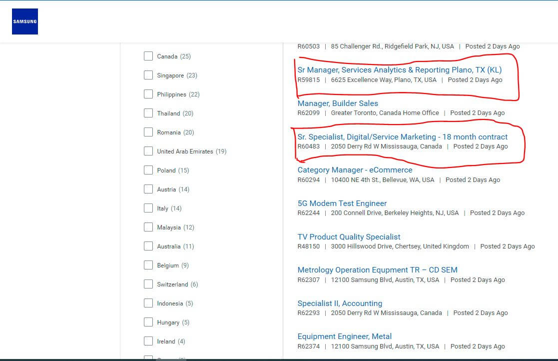Screen dimensions: 558x361
Task: Click the 5G Modem Test Engineer link
Action: (x=342, y=203)
